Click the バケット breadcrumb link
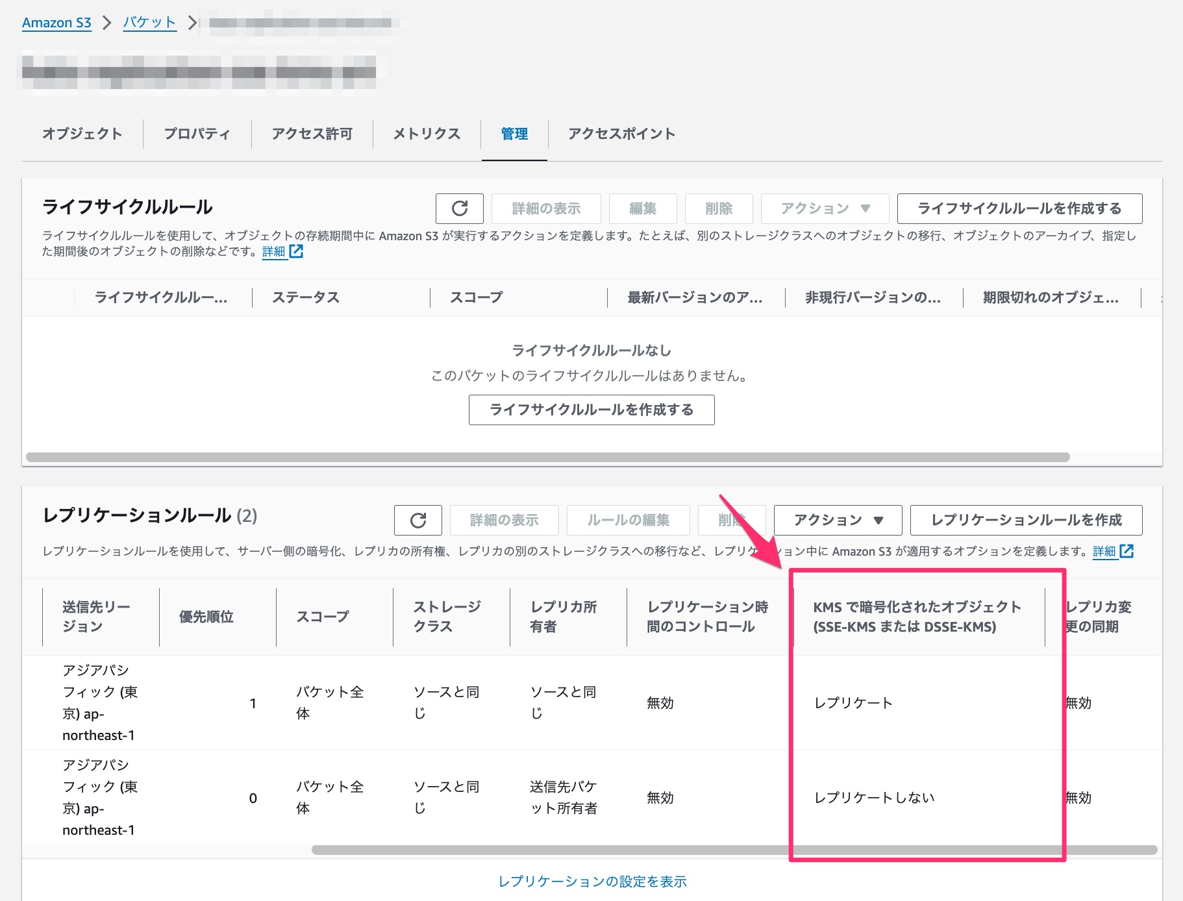The image size is (1183, 901). [x=149, y=21]
